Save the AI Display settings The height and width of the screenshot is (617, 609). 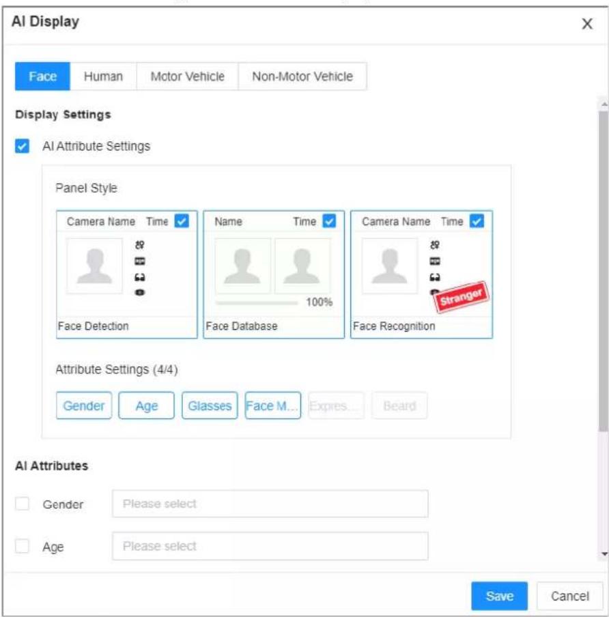click(x=499, y=596)
